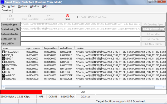
Task: Open the Options menu
Action: (22, 6)
